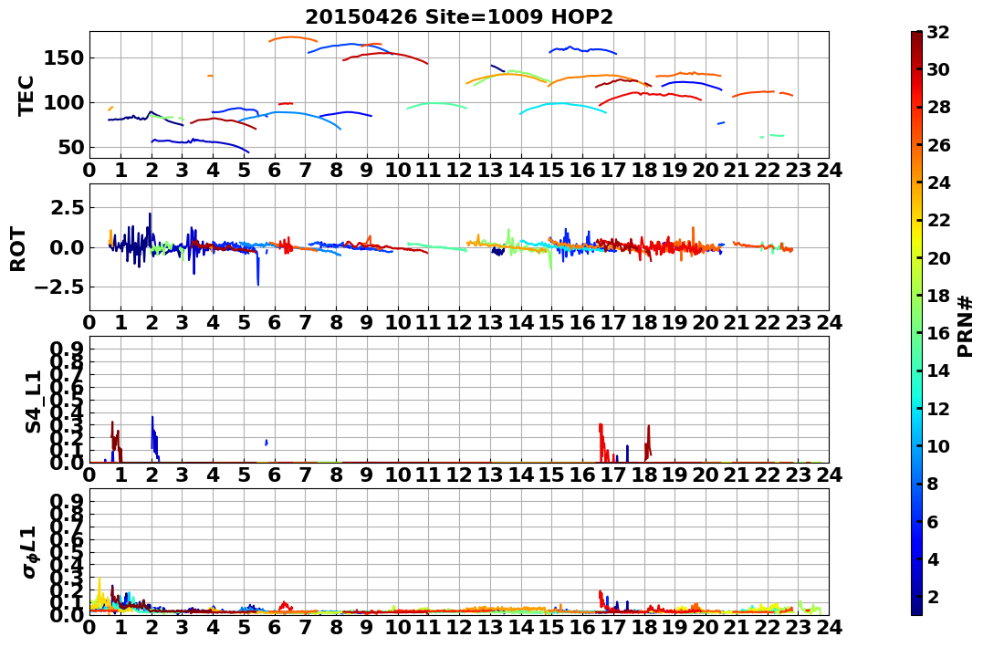This screenshot has height=647, width=983.
Task: Click the '−2.5' tick on the ROT axis
Action: tap(61, 287)
